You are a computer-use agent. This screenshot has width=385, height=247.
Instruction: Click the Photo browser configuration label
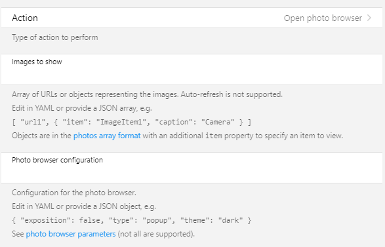point(57,160)
